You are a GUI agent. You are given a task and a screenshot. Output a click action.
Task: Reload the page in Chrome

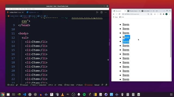[x=119, y=14]
